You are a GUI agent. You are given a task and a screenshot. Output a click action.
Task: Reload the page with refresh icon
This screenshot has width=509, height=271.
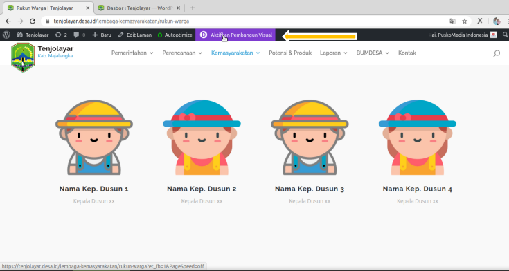[x=33, y=21]
